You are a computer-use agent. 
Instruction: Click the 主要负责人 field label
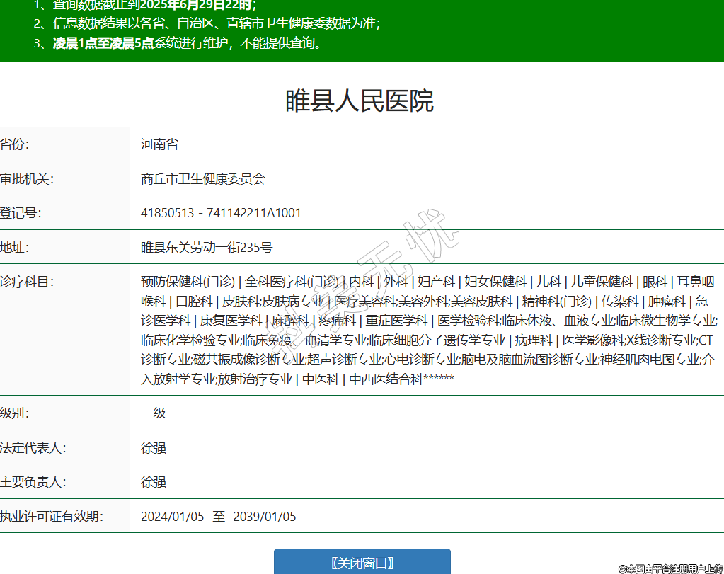[x=33, y=482]
